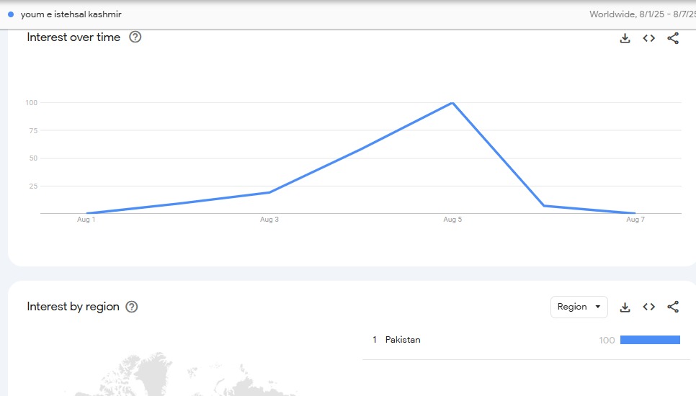696x396 pixels.
Task: Expand the Region dropdown selector
Action: (x=579, y=307)
